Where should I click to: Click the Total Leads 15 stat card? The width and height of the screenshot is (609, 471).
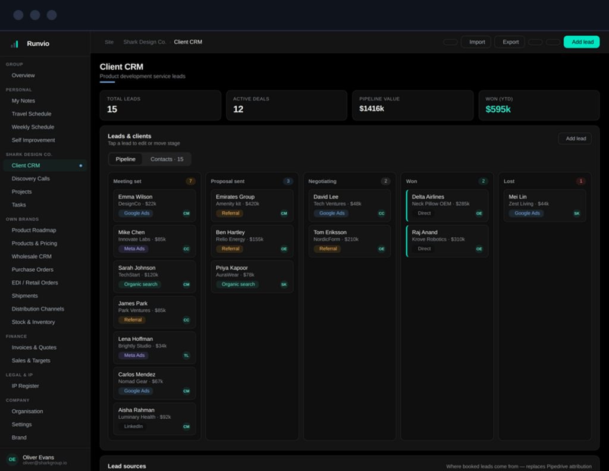(x=161, y=105)
